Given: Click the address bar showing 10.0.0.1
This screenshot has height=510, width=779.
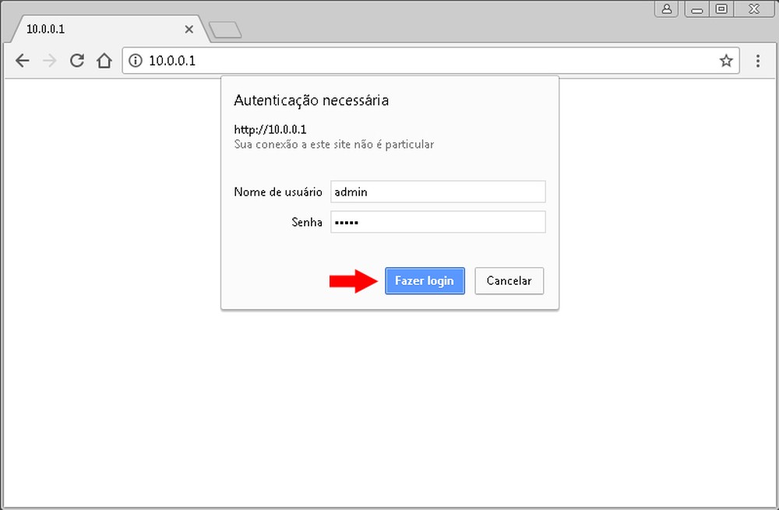Looking at the screenshot, I should [x=430, y=61].
